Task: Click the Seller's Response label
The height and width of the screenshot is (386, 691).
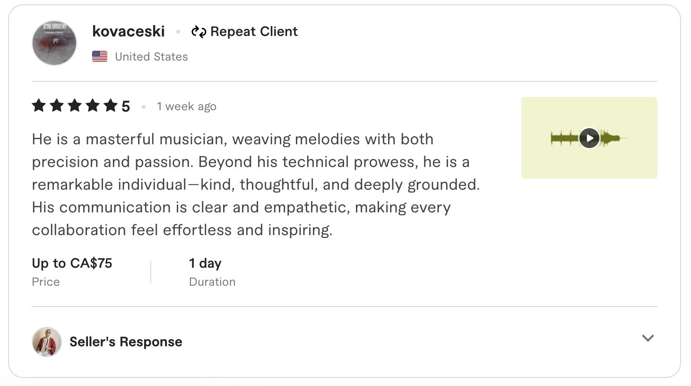Action: [126, 342]
